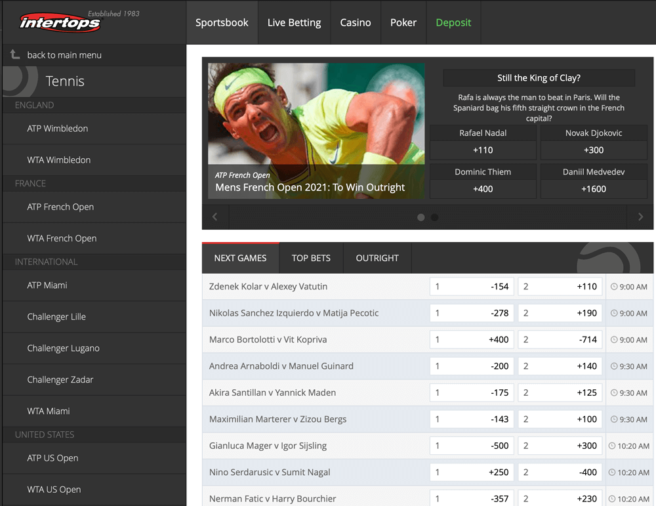
Task: Pick Yannick Maden at +125
Action: click(560, 392)
